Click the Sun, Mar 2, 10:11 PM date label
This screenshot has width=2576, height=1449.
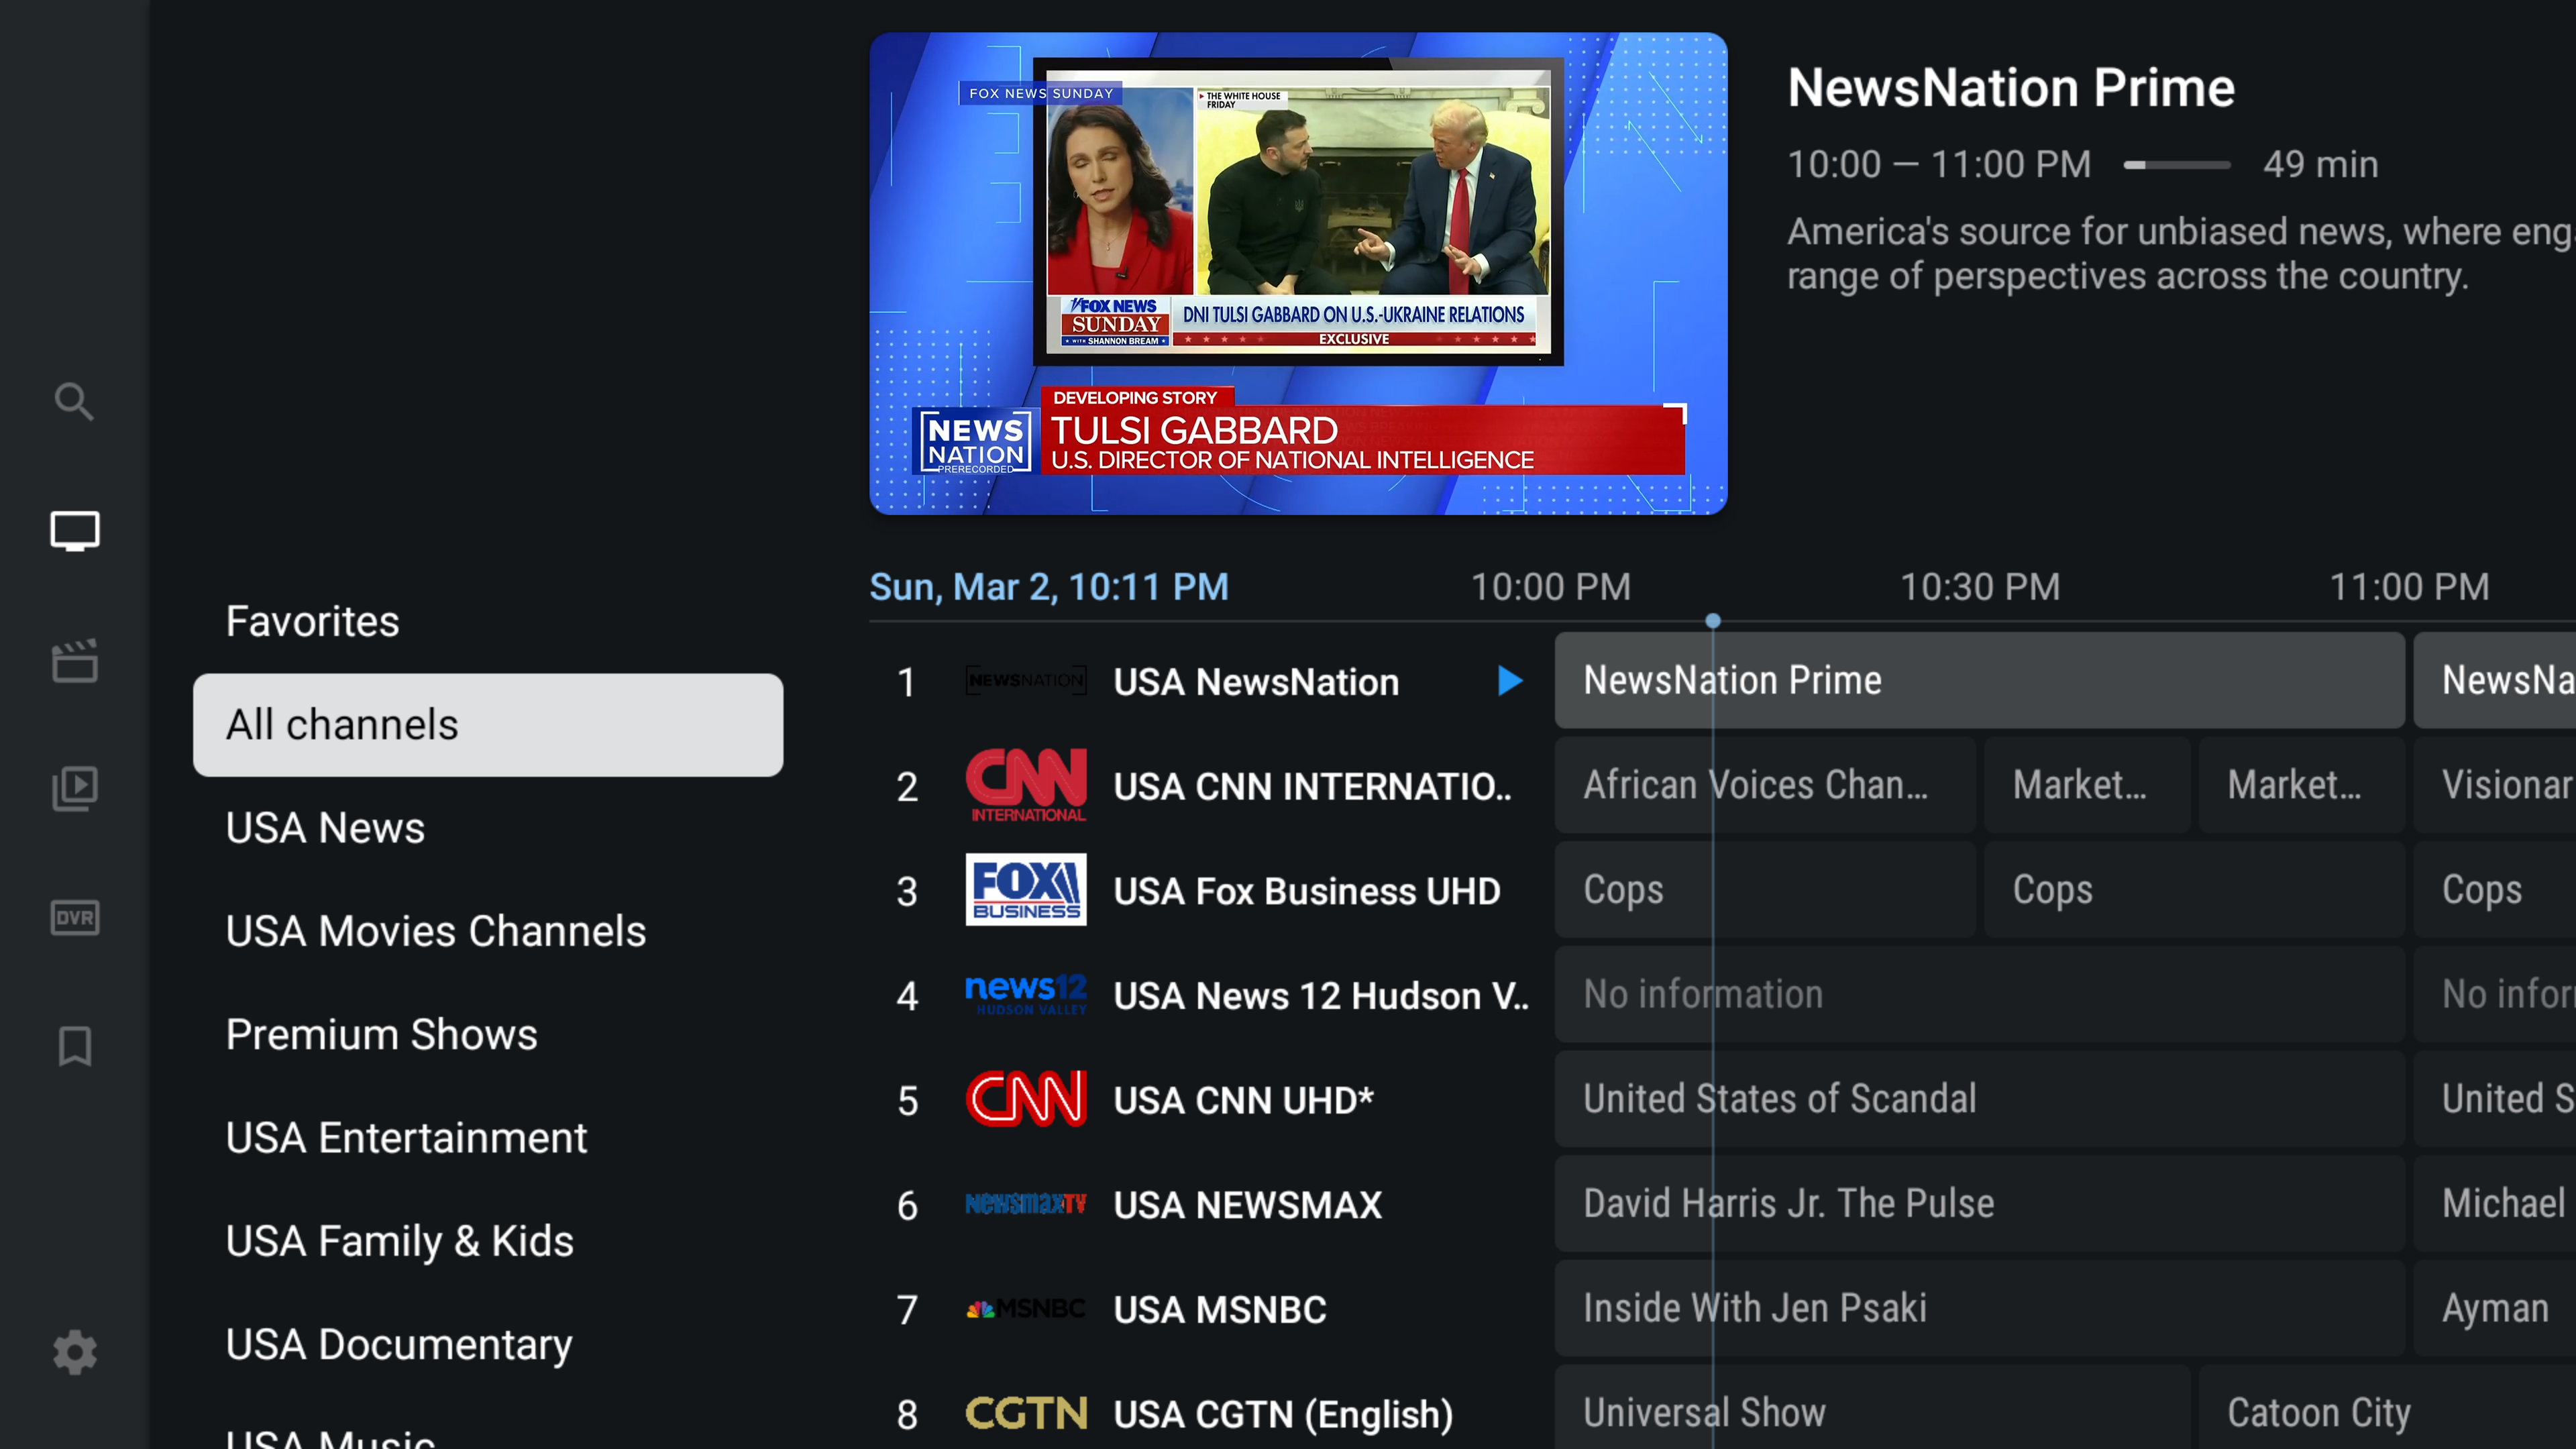coord(1049,587)
